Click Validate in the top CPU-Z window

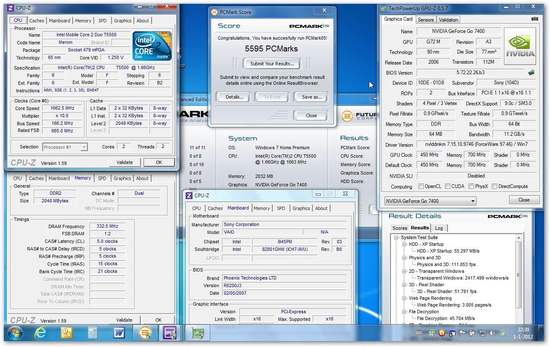pyautogui.click(x=125, y=162)
